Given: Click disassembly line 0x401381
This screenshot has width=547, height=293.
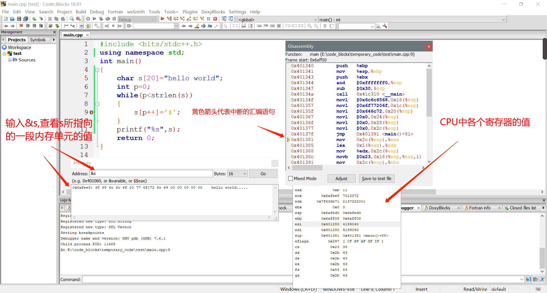Looking at the screenshot, I should point(356,140).
